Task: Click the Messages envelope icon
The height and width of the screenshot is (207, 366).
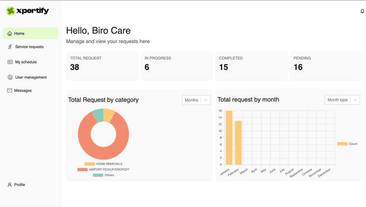Action: (x=9, y=91)
